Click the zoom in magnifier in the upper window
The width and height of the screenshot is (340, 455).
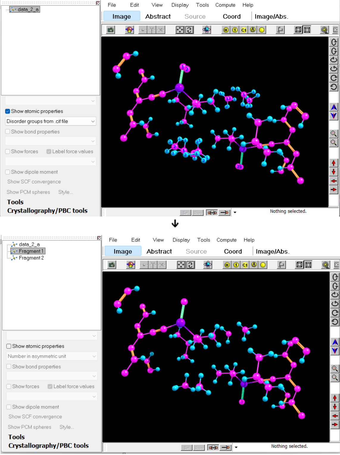tap(334, 134)
